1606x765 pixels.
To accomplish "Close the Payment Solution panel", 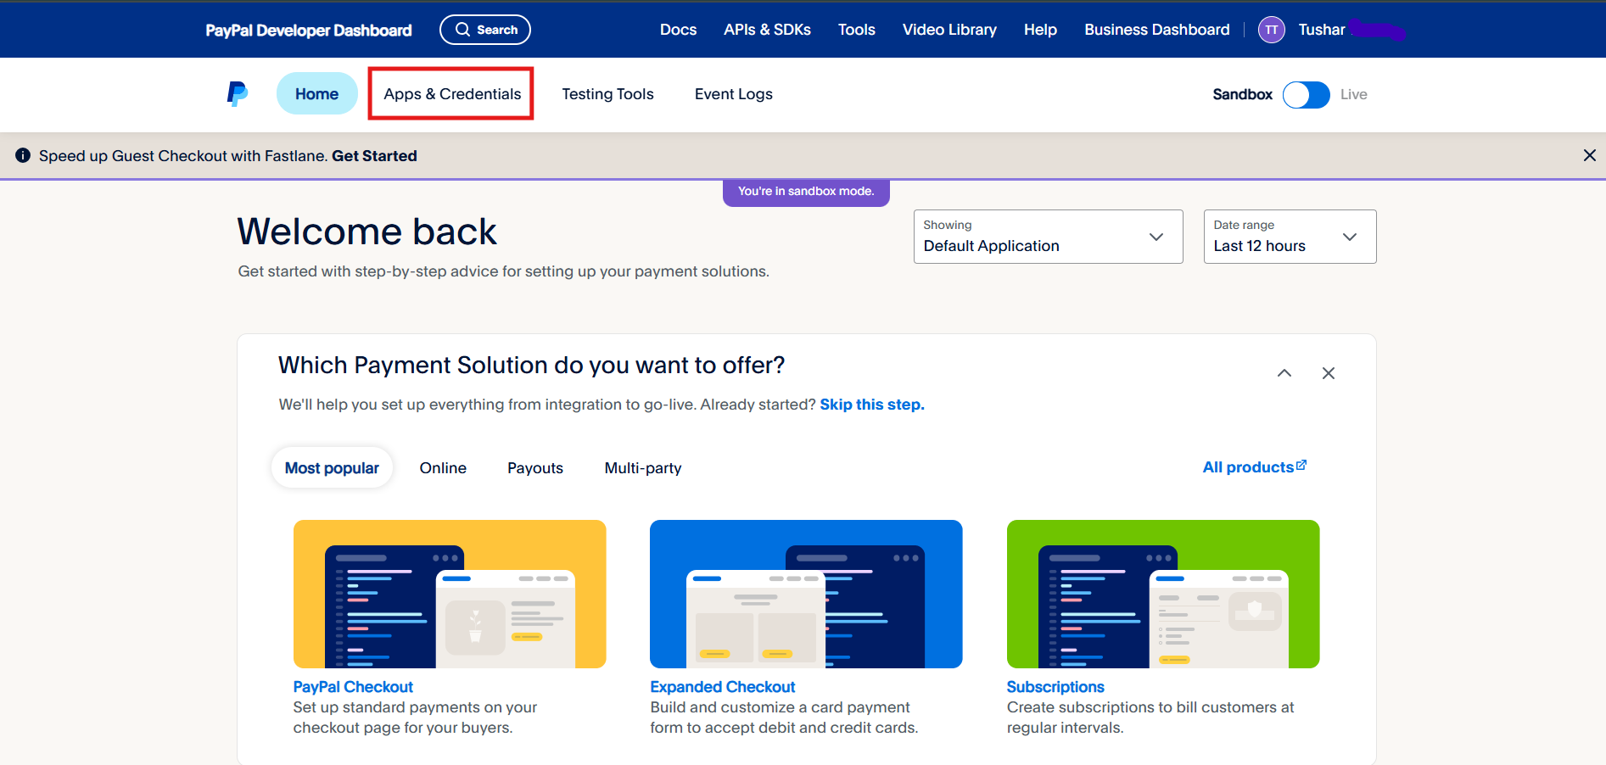I will 1328,373.
